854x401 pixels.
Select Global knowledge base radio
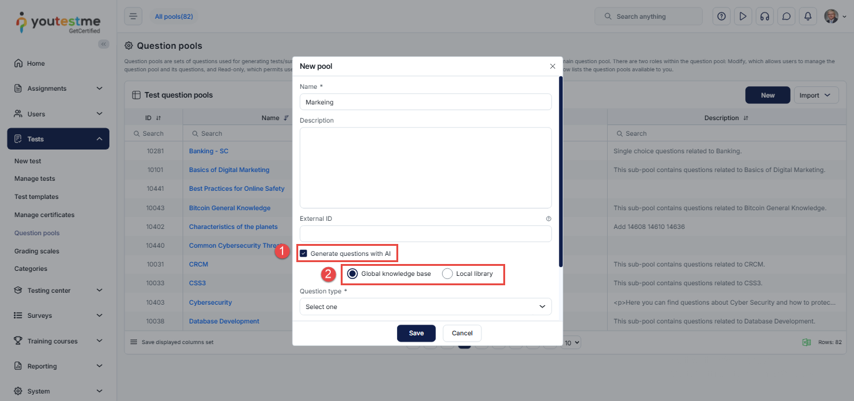tap(353, 274)
